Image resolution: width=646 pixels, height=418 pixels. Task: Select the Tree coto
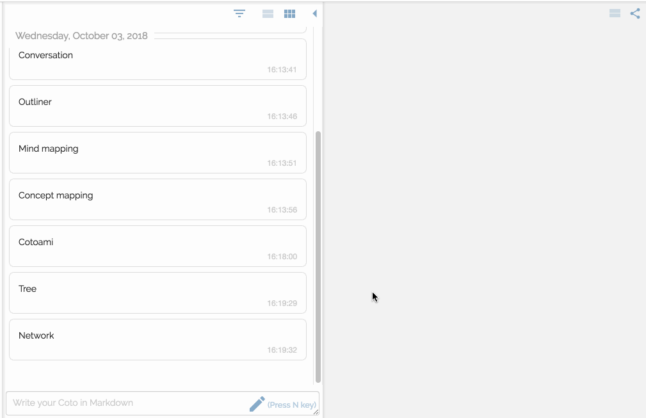point(157,293)
